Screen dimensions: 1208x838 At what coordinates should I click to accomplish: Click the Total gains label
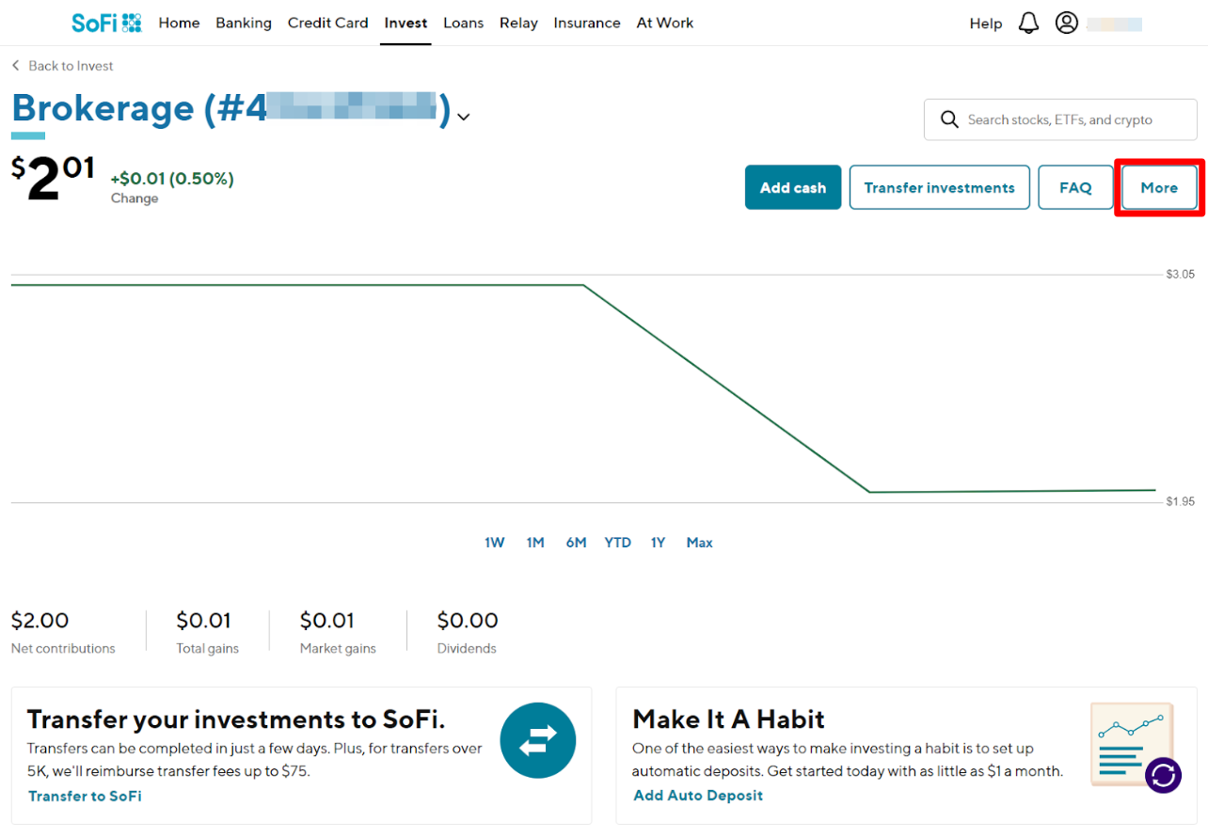207,648
